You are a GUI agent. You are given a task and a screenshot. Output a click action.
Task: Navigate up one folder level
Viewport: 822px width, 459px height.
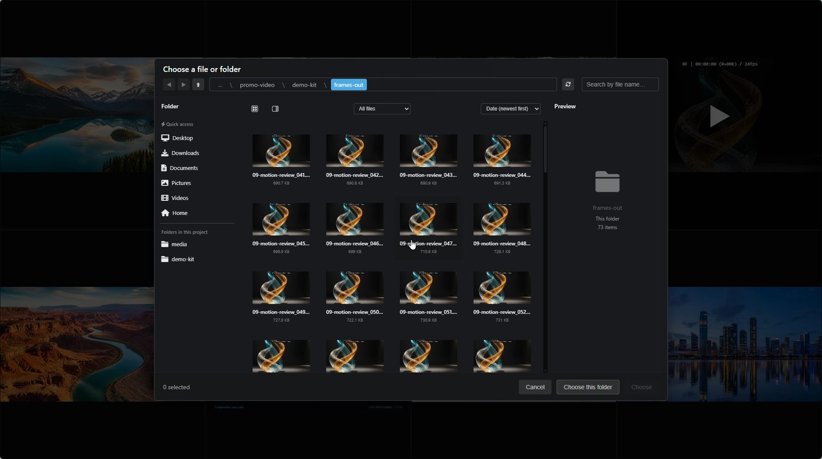click(198, 85)
